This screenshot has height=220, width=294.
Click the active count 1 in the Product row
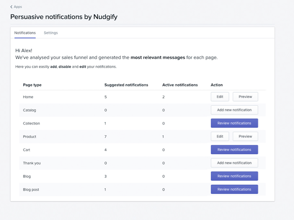coord(163,137)
